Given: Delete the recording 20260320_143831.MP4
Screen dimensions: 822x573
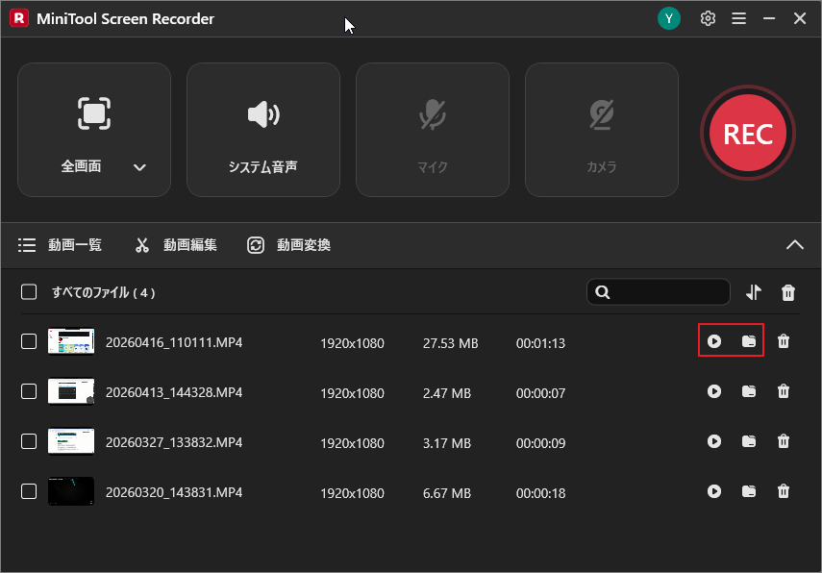Looking at the screenshot, I should 784,491.
